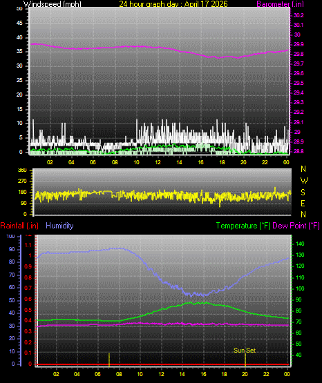Click the 180 wind direction axis label

[x=22, y=193]
